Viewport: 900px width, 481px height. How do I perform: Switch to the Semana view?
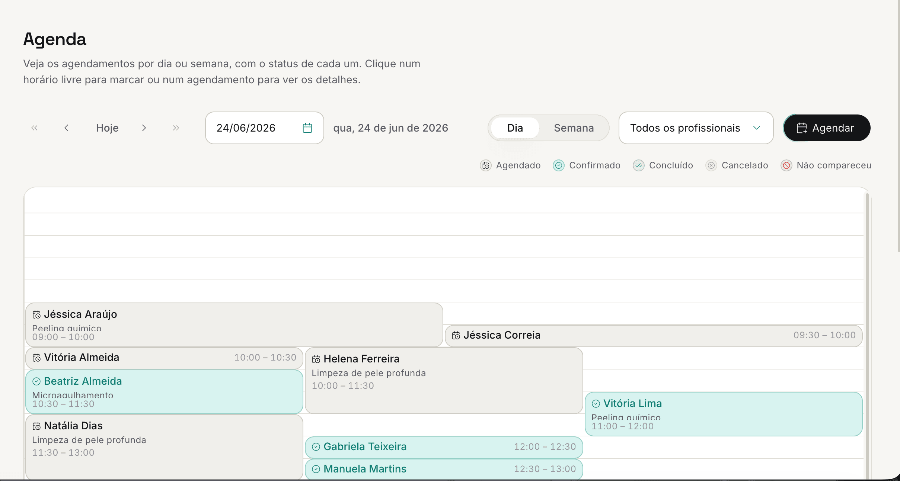pos(574,128)
